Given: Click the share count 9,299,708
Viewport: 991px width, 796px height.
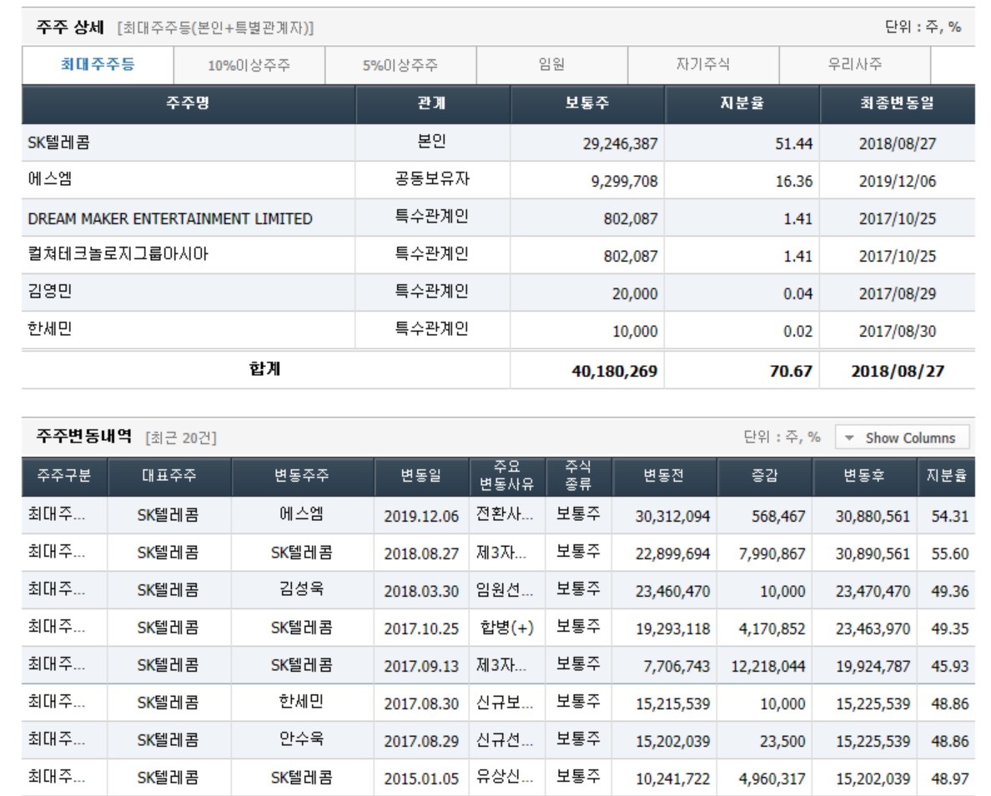Looking at the screenshot, I should (625, 182).
